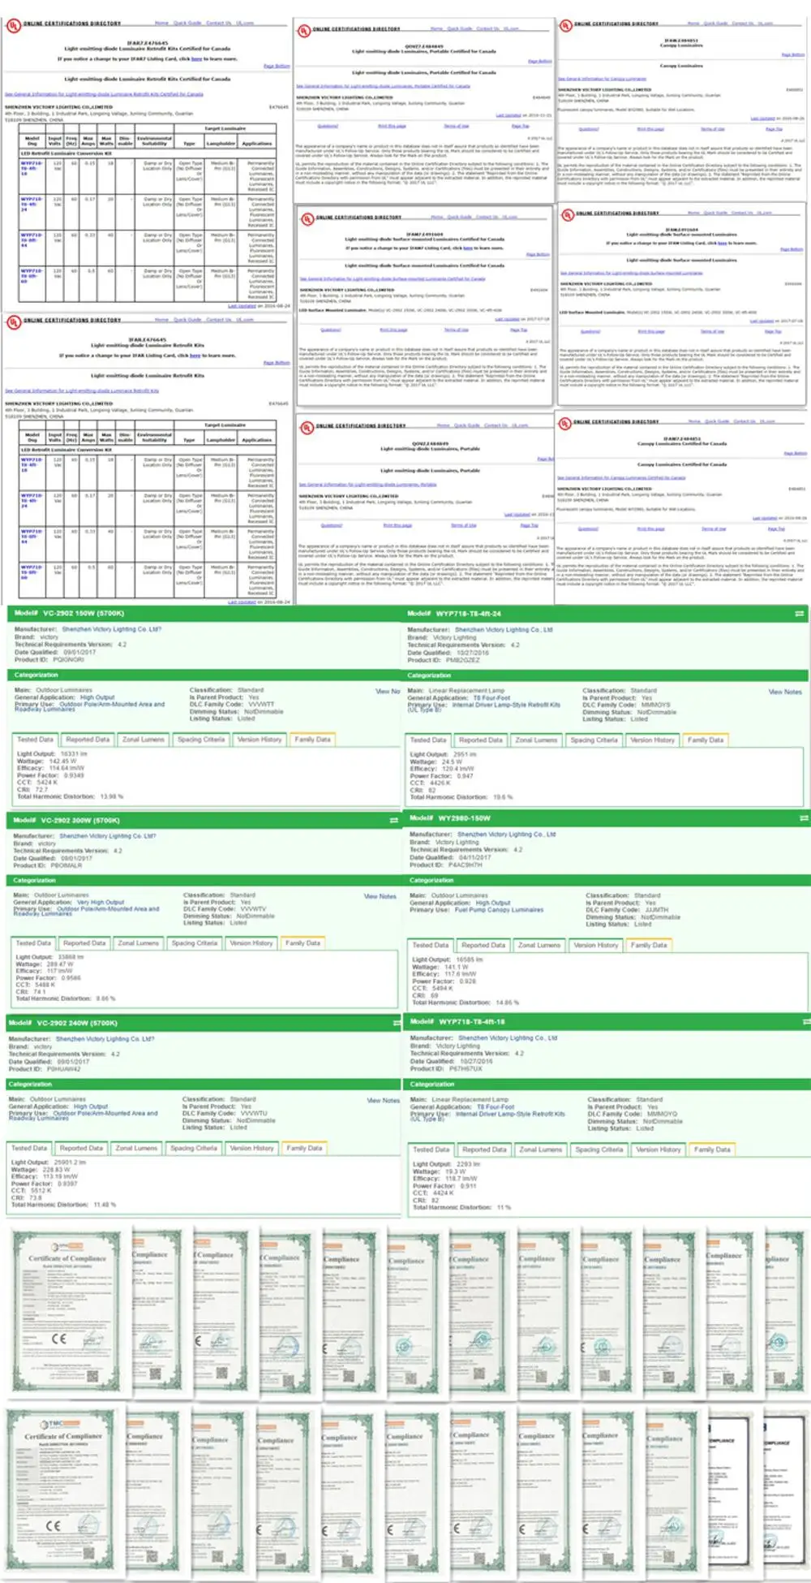Click T8 Four-Foot general application link for WYP718-T8-4ft-18
Viewport: 811px width, 1583px height.
496,1107
